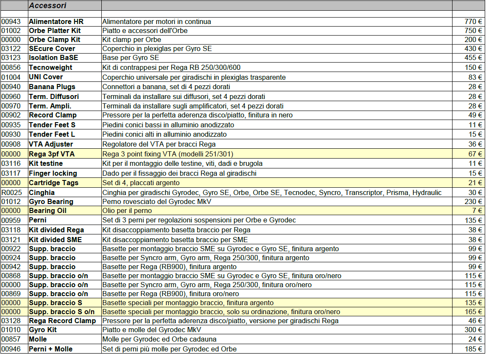Select the 'Gyro Kit' cell

[65, 330]
